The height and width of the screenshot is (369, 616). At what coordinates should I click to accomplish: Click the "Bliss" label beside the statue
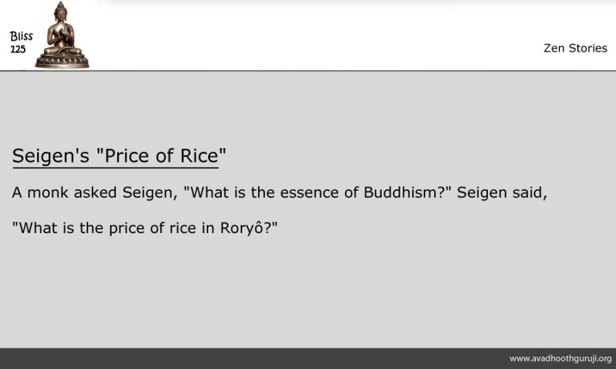[21, 37]
